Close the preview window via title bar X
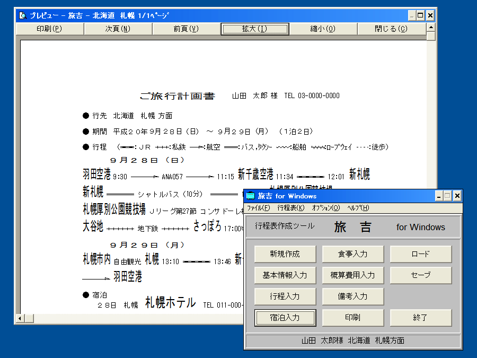The image size is (477, 358). coord(430,15)
